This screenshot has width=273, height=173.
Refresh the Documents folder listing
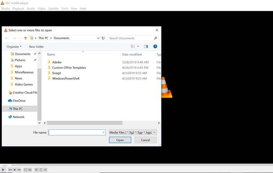(x=103, y=38)
